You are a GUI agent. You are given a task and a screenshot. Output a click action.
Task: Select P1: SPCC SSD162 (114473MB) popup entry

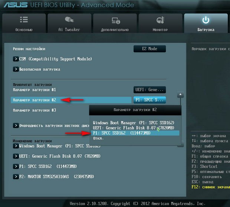[x=135, y=133]
